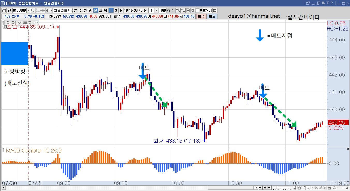
Task: Zoom out with the minus icon
Action: coord(338,188)
